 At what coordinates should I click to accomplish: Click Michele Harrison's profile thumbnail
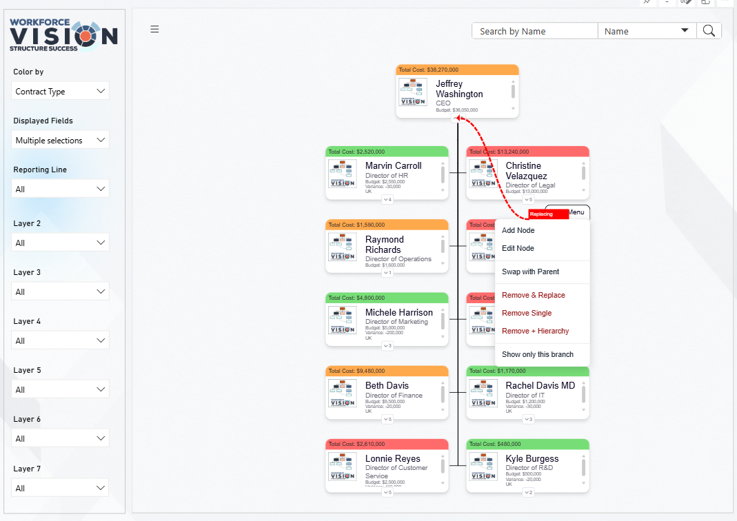tap(343, 320)
